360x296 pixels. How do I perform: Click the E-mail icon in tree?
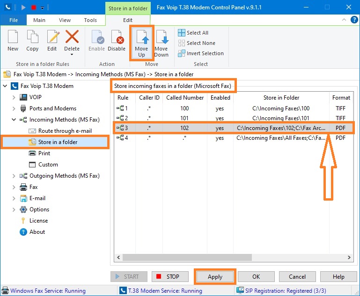(x=23, y=198)
